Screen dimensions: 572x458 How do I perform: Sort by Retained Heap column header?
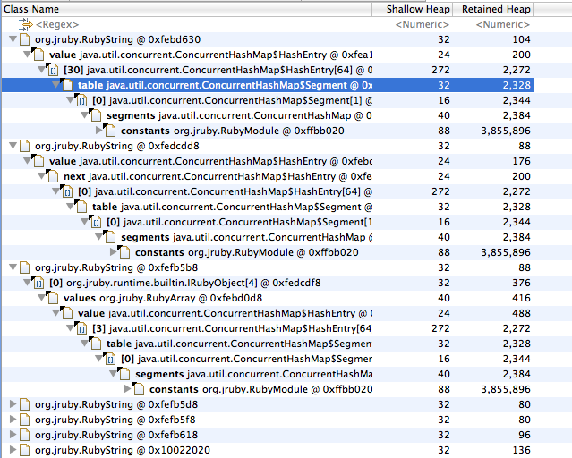(493, 9)
